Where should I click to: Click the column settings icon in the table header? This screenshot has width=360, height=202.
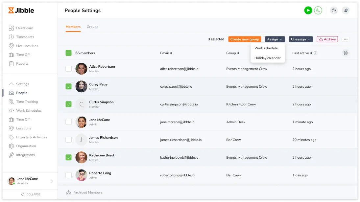(345, 53)
